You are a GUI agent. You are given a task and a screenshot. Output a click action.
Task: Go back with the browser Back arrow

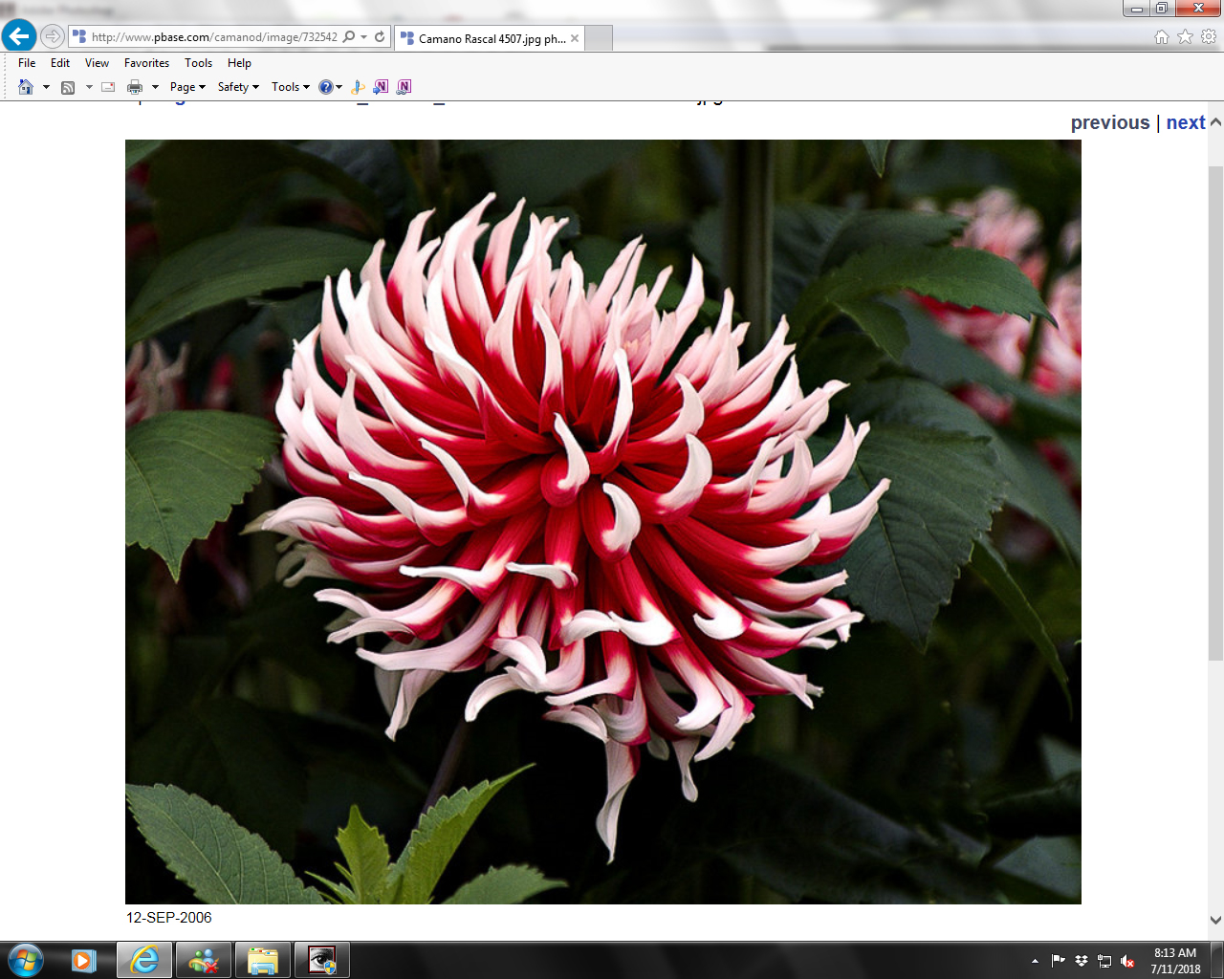19,36
